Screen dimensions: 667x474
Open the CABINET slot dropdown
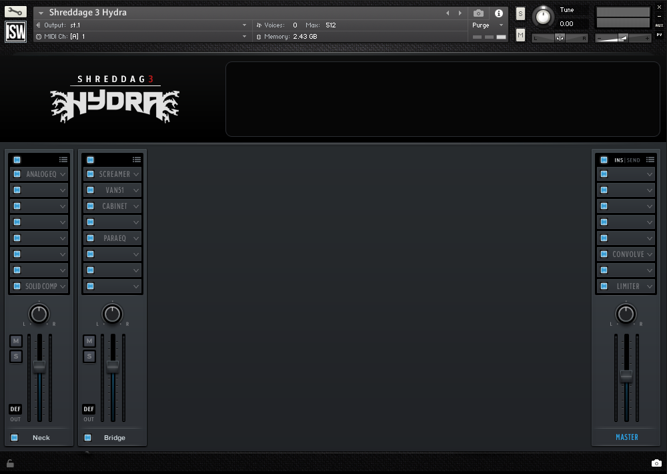[x=136, y=206]
